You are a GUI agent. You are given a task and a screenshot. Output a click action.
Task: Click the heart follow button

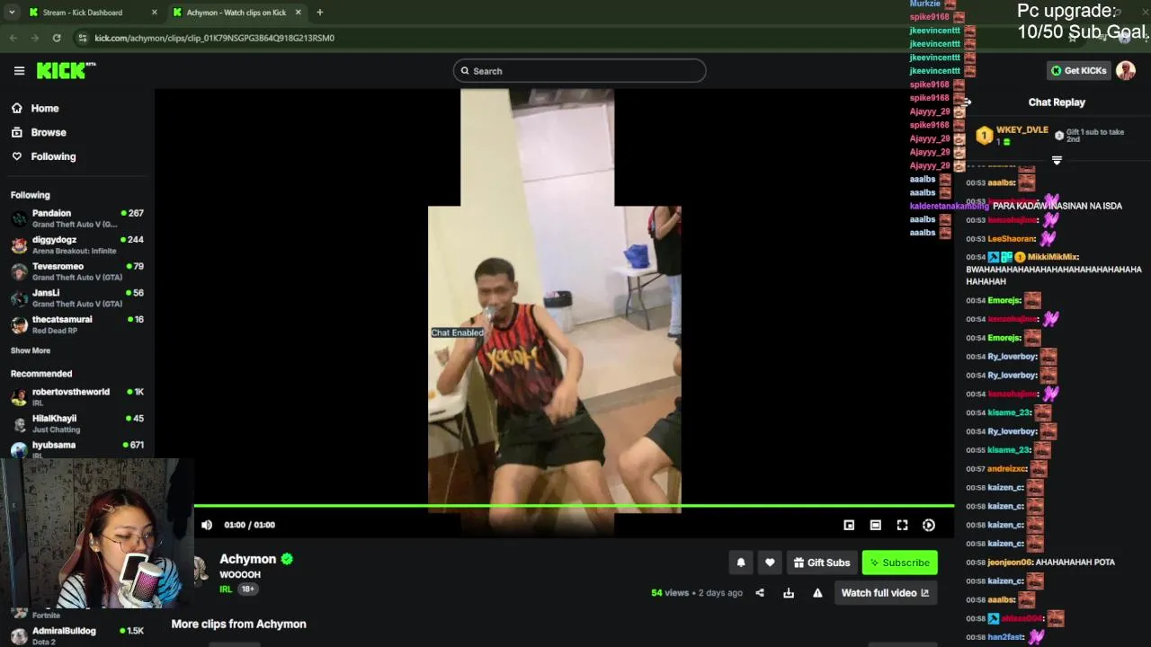[770, 563]
